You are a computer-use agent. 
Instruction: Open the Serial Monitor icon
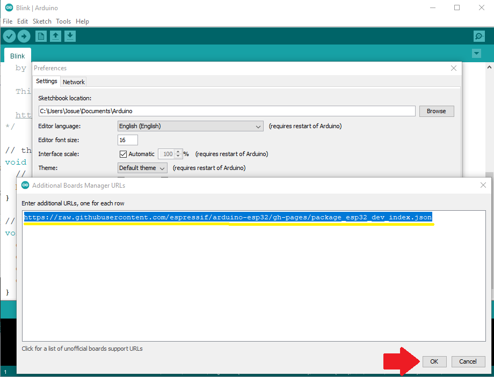tap(479, 36)
